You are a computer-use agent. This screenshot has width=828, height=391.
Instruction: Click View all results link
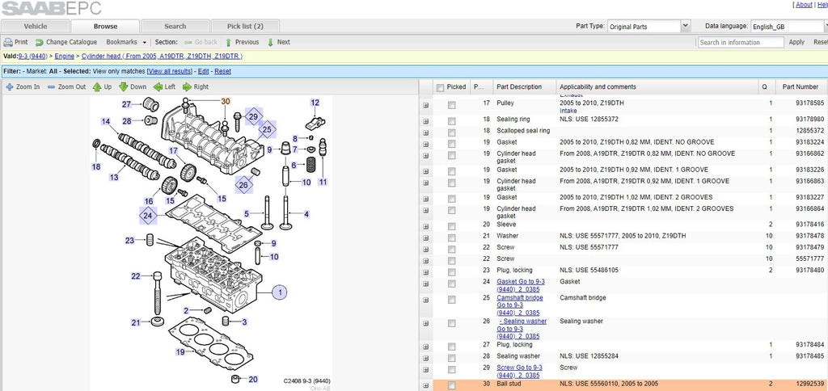(170, 71)
